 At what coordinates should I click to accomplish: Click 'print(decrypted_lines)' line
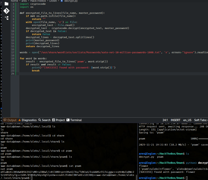(42, 43)
